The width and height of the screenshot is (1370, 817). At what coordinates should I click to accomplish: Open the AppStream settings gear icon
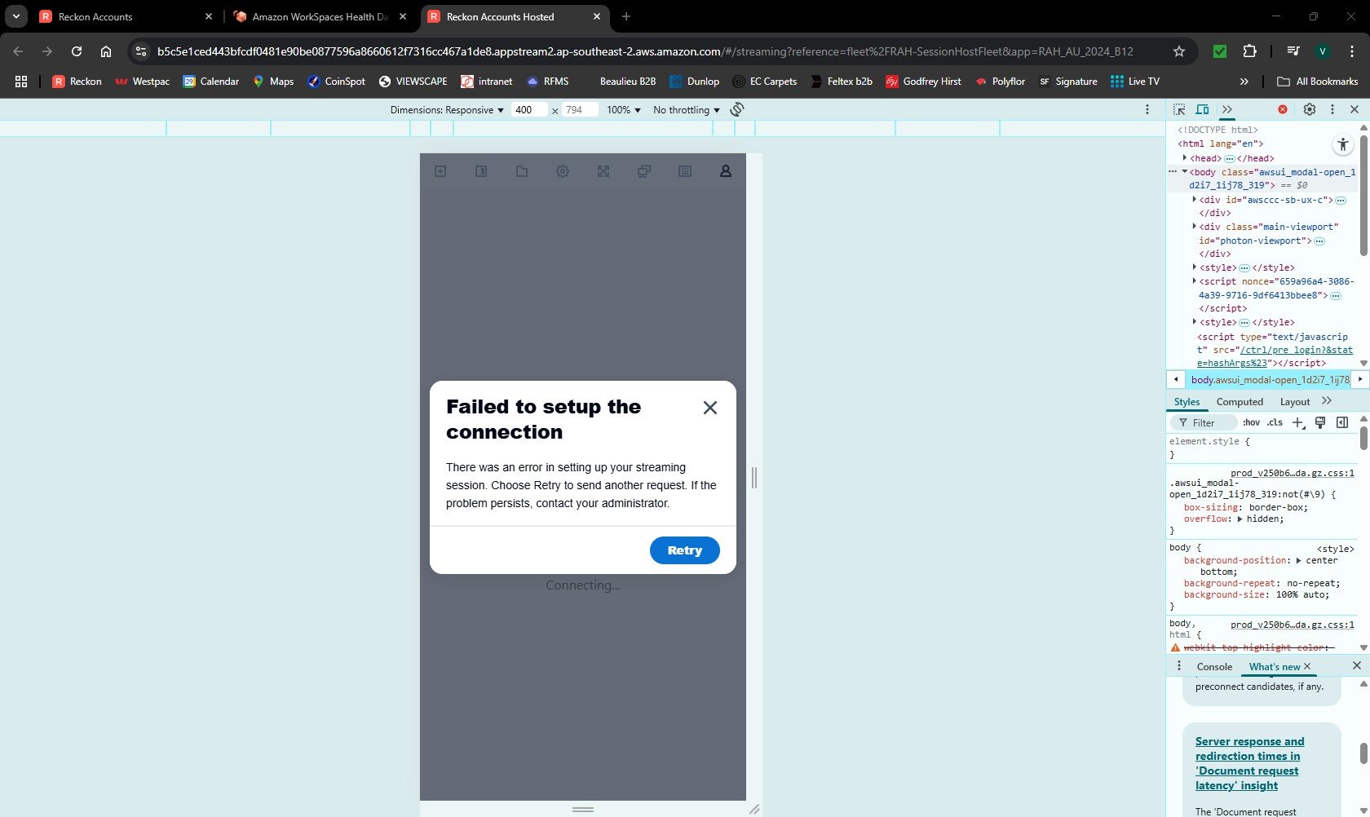pos(563,171)
